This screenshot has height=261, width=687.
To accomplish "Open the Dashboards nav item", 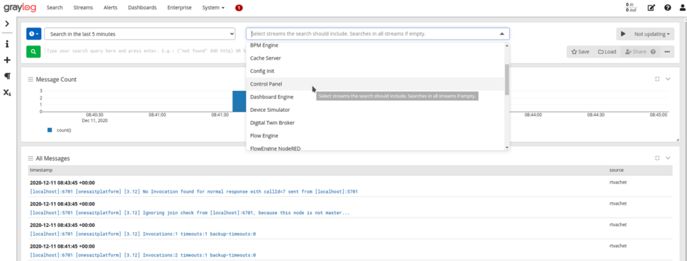I will (x=142, y=7).
